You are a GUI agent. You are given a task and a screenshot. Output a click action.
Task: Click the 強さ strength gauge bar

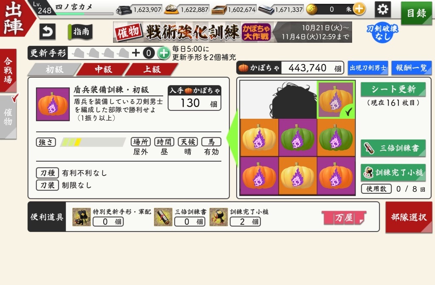(93, 142)
